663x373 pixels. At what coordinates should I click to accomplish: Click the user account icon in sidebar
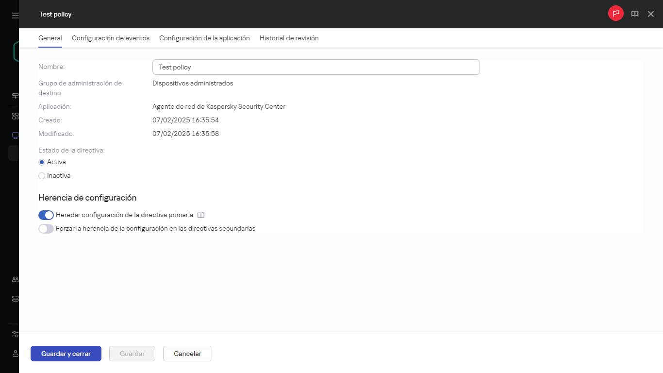pos(15,354)
